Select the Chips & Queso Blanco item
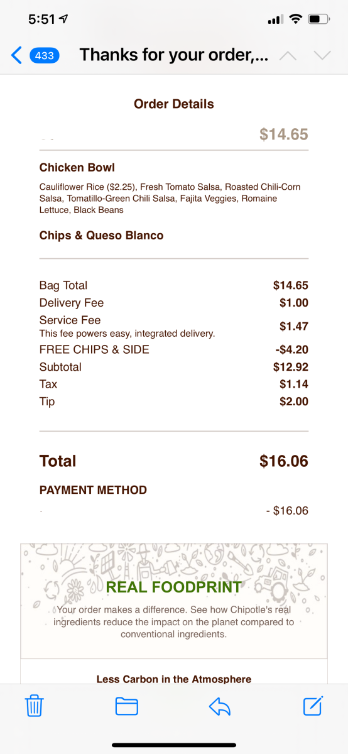 [x=101, y=236]
